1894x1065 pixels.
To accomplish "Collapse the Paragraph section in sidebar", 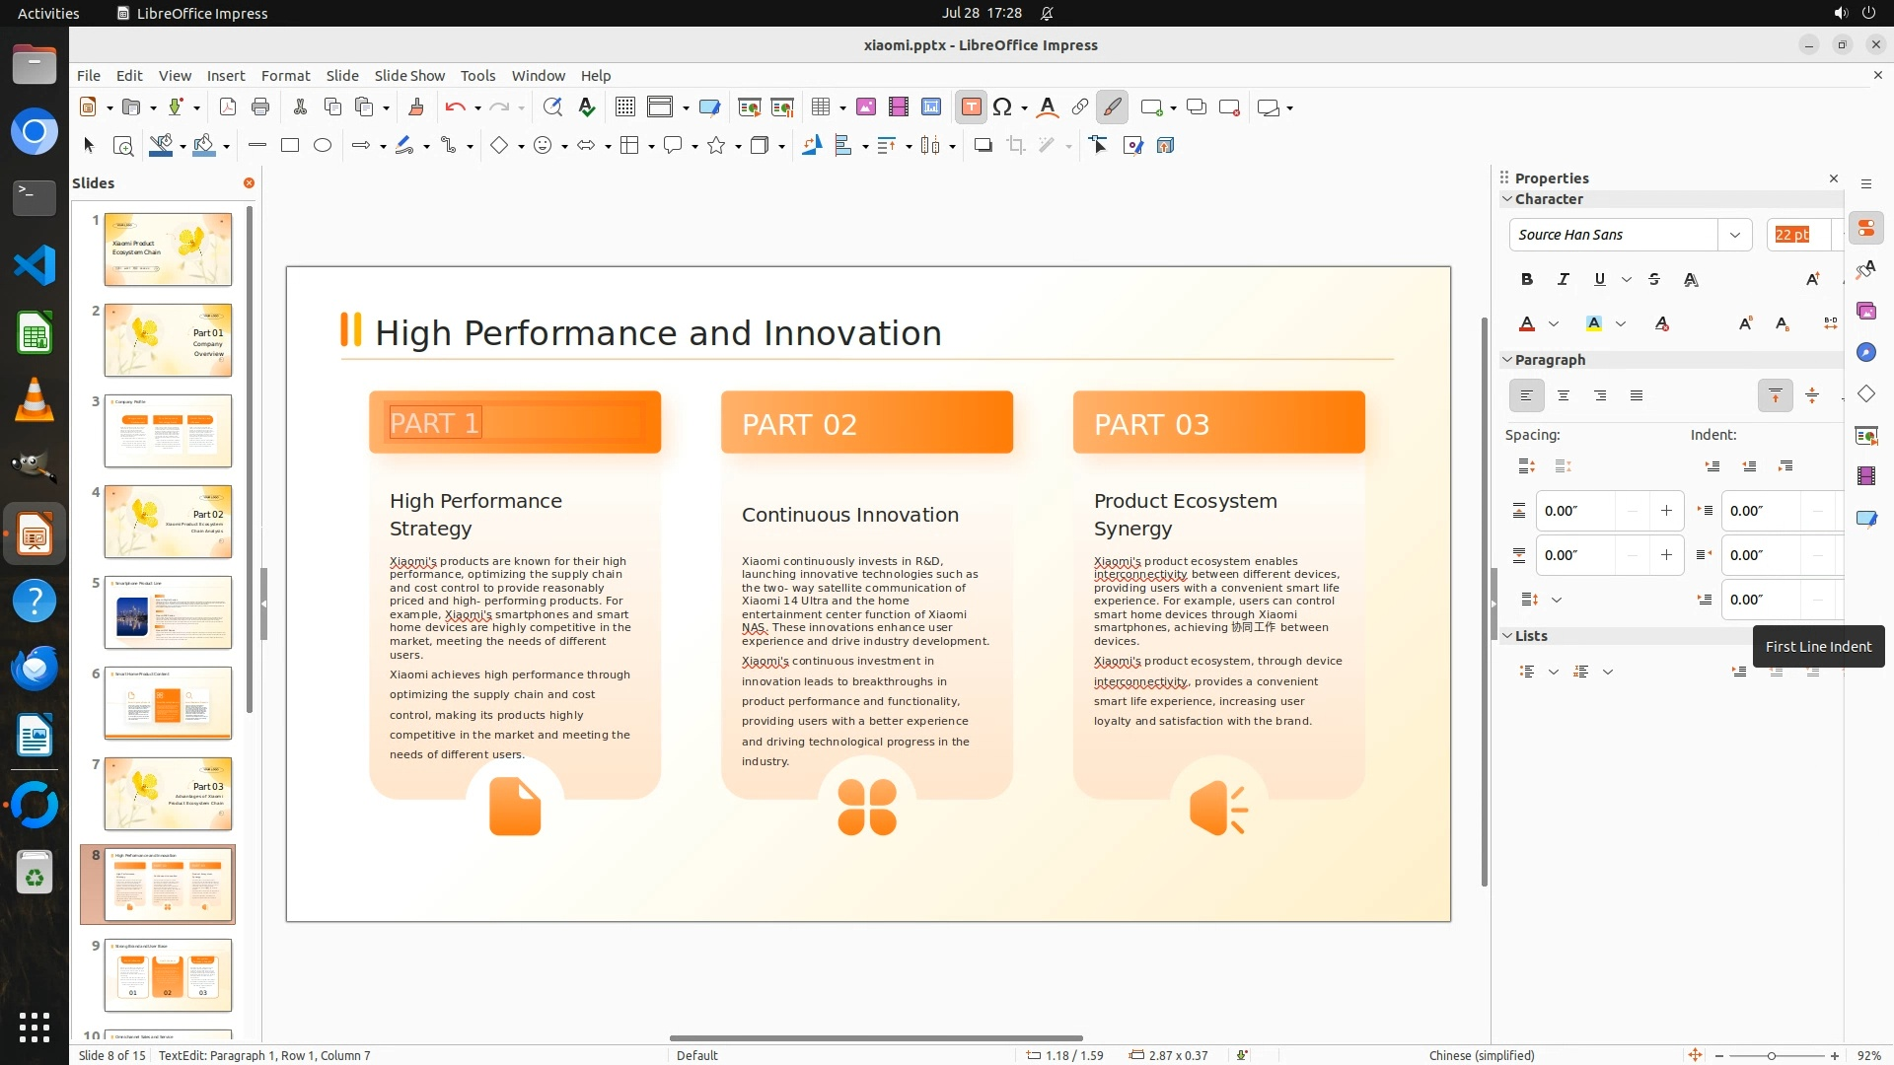I will 1507,360.
